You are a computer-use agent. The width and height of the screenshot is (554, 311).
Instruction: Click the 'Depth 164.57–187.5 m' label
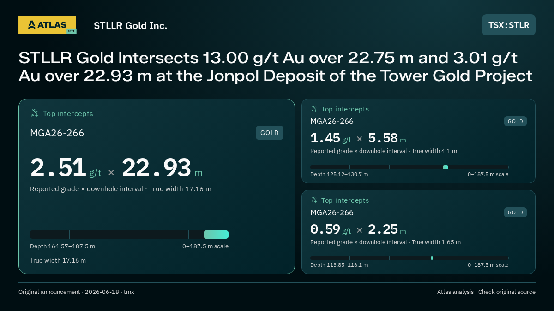pos(63,246)
